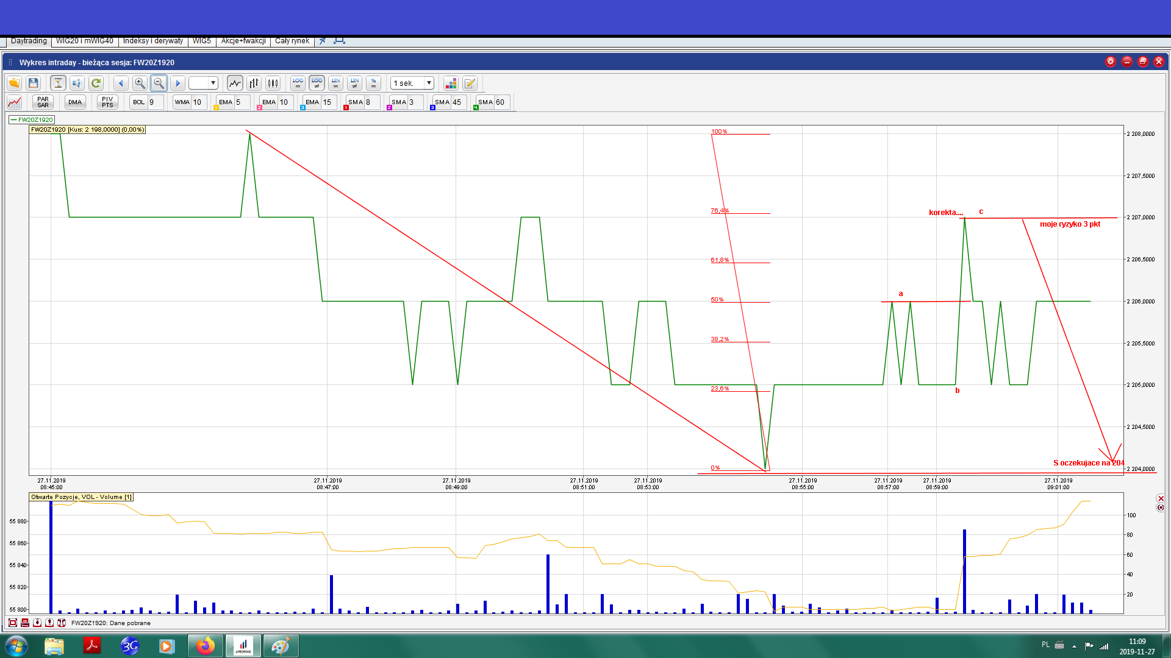Click the zoom in magnifier icon

(x=140, y=83)
